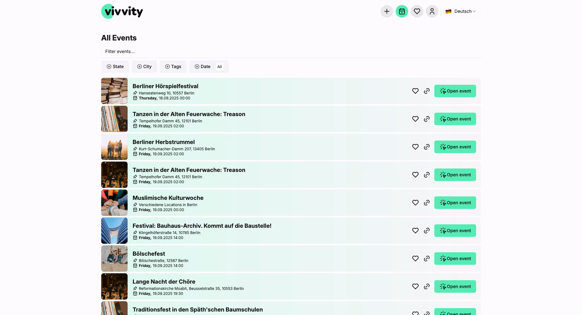Click the link icon for Lange Nacht der Chöre
The image size is (582, 315).
pos(427,286)
